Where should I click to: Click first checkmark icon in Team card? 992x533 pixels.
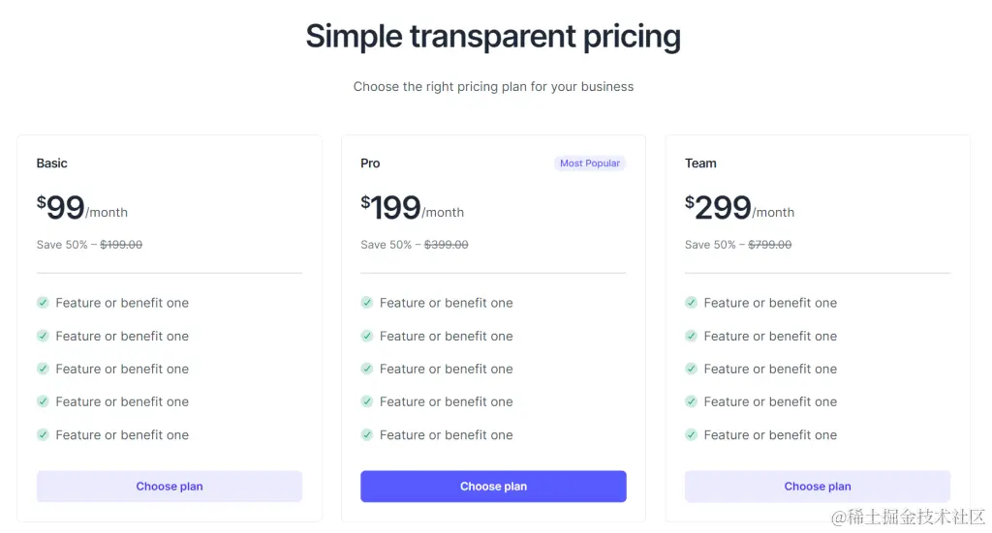tap(691, 303)
